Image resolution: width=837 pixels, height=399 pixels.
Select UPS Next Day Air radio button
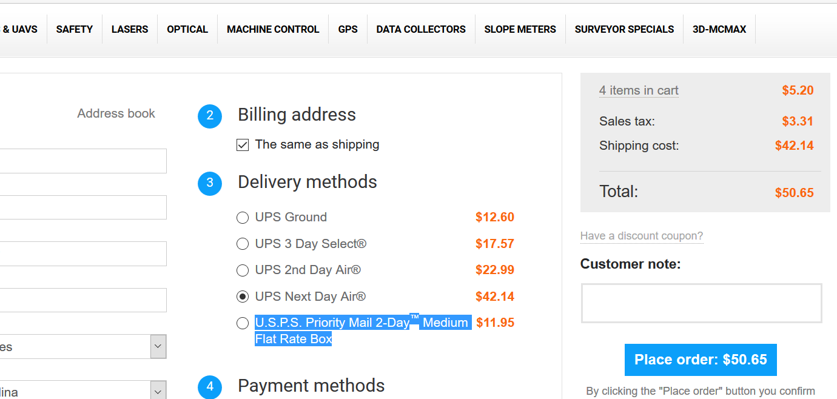pyautogui.click(x=243, y=297)
